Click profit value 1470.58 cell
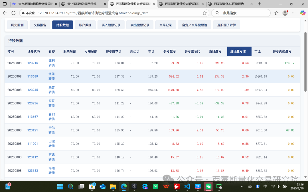Viewport: 308px width, 192px height. (x=173, y=90)
